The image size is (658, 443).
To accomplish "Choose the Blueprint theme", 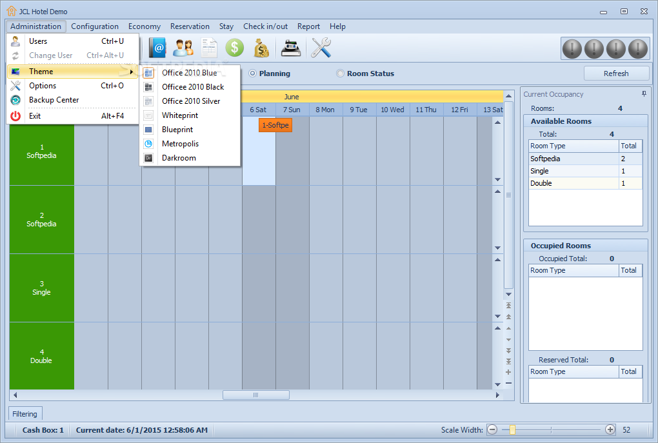I will pyautogui.click(x=190, y=130).
